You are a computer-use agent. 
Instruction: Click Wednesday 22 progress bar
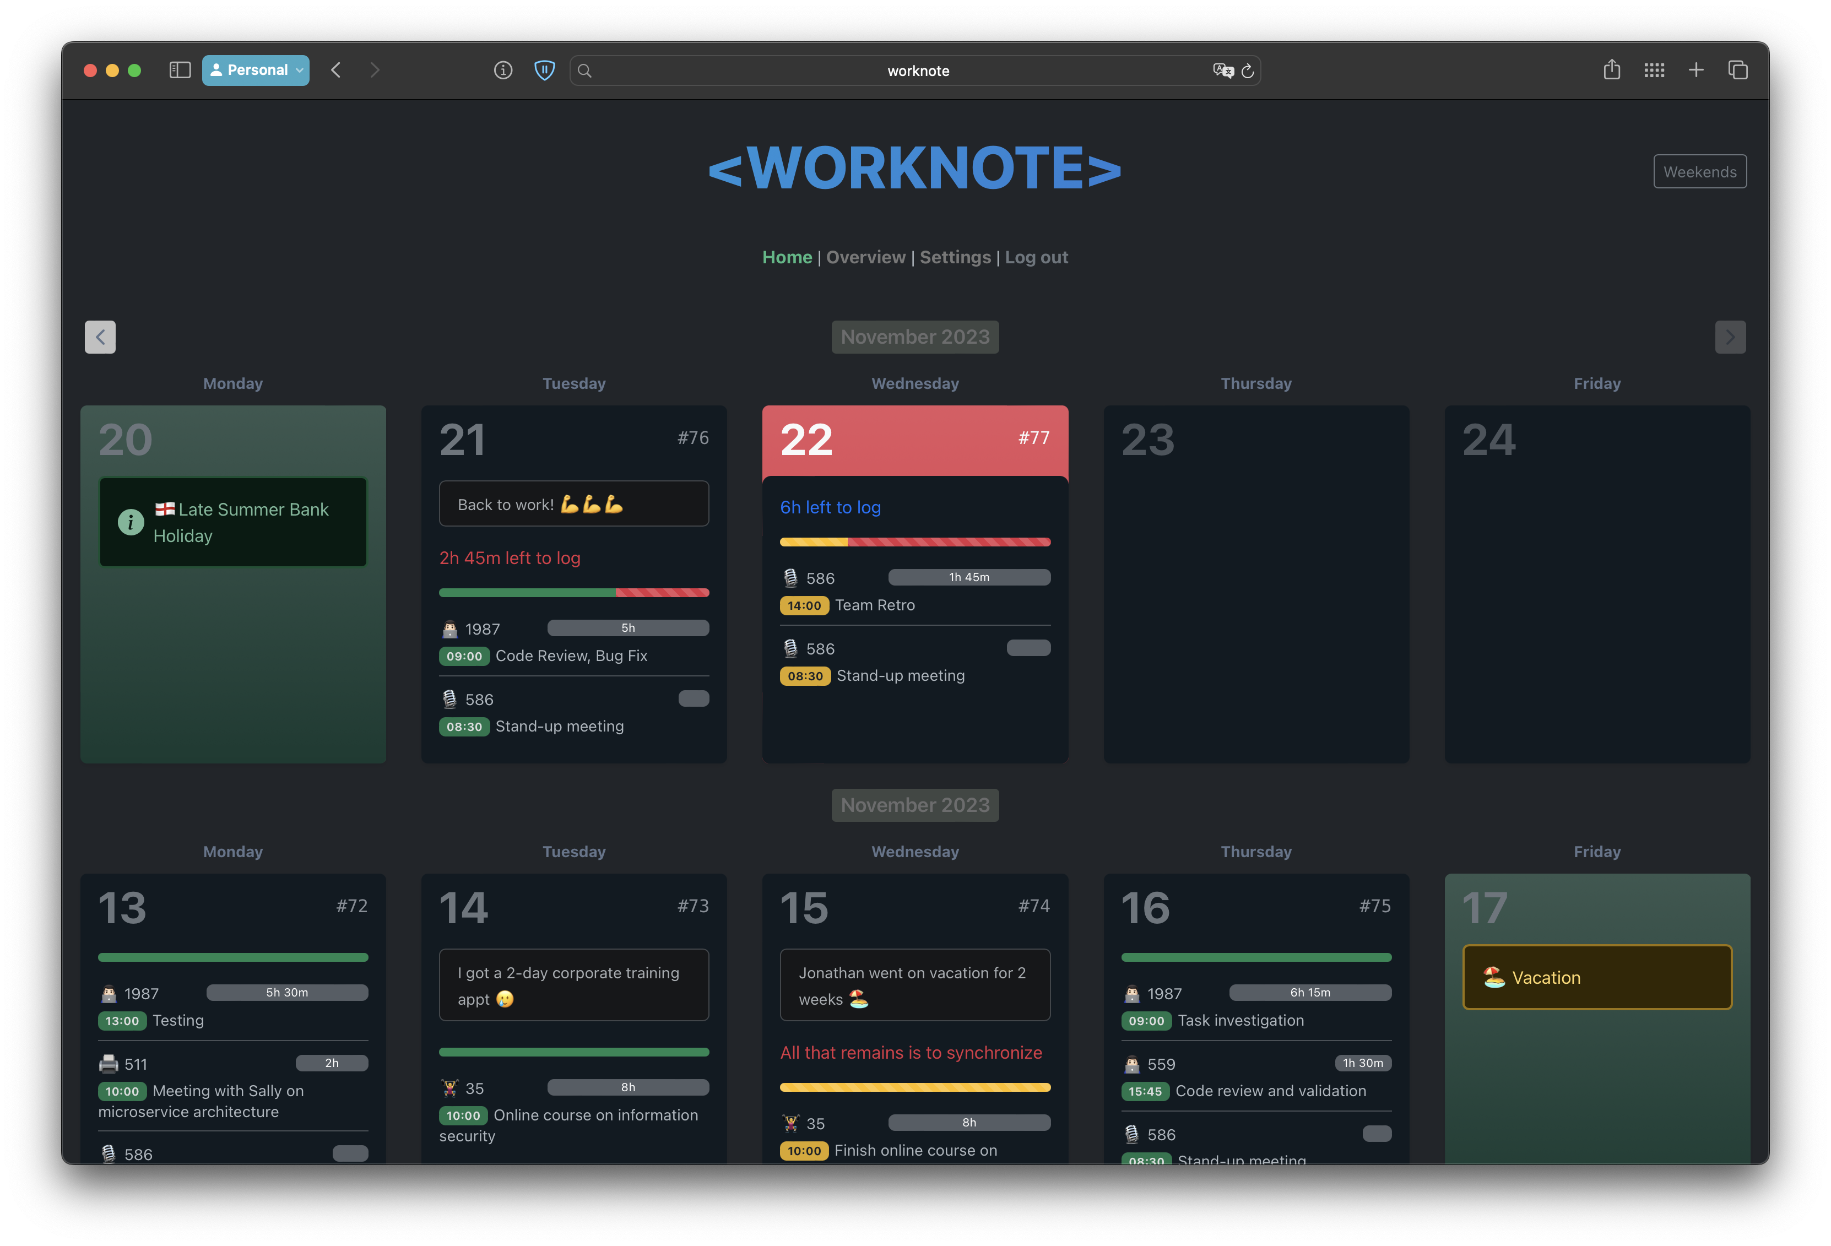915,542
